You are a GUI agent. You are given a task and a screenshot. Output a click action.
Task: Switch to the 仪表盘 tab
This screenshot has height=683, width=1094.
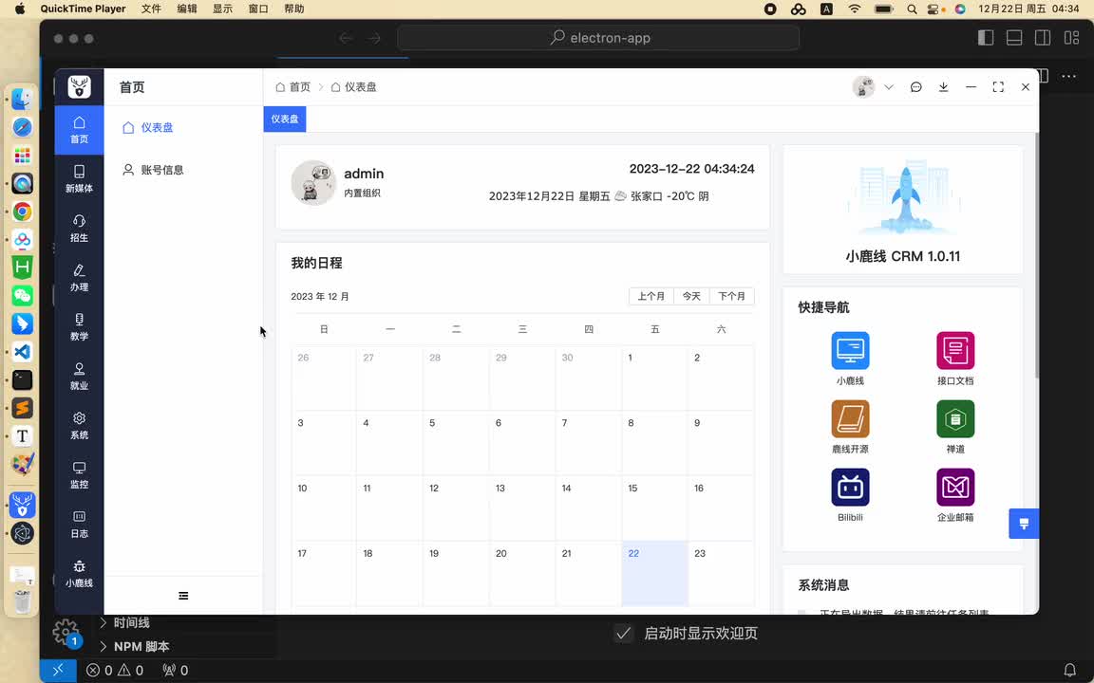coord(285,120)
